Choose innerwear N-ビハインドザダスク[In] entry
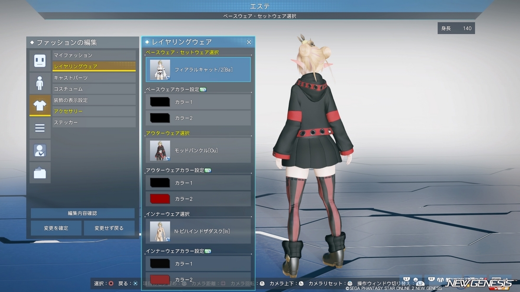 pos(198,231)
